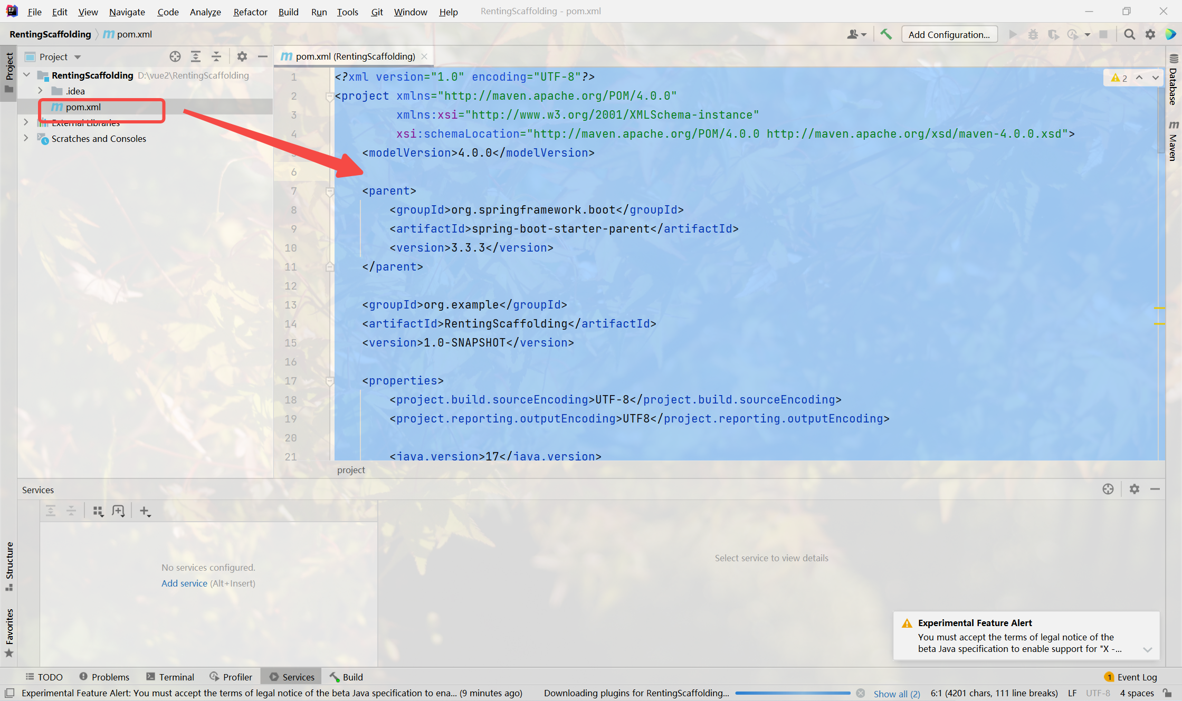Expand the .idea folder node
This screenshot has height=701, width=1182.
click(x=40, y=91)
